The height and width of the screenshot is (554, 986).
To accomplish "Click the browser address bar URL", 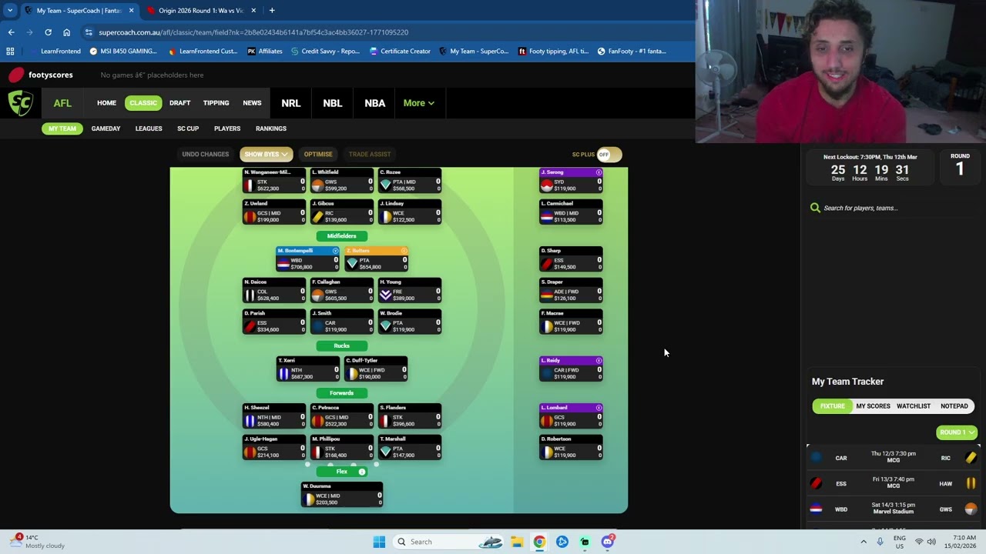I will pyautogui.click(x=253, y=32).
